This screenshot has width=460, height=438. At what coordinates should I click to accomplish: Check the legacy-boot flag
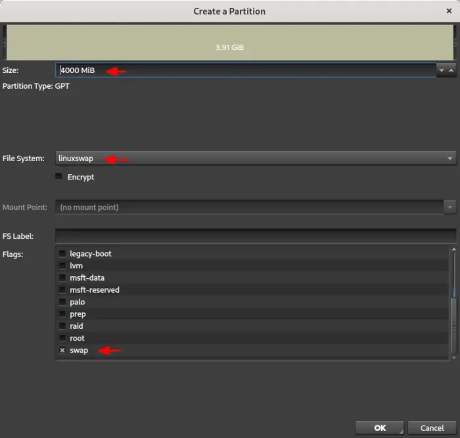pos(62,254)
